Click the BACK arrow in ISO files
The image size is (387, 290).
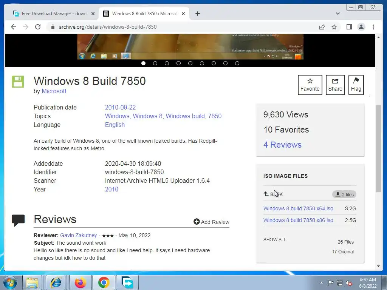pos(273,194)
